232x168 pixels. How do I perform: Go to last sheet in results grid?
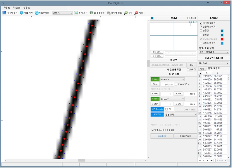tap(211, 160)
